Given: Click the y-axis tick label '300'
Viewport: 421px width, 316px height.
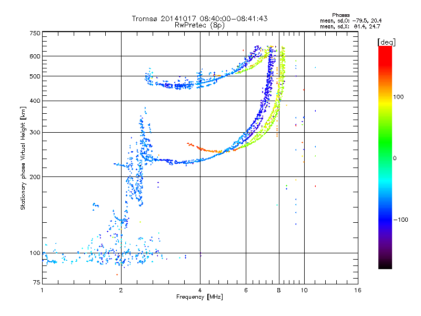Looking at the screenshot, I should click(x=35, y=133).
